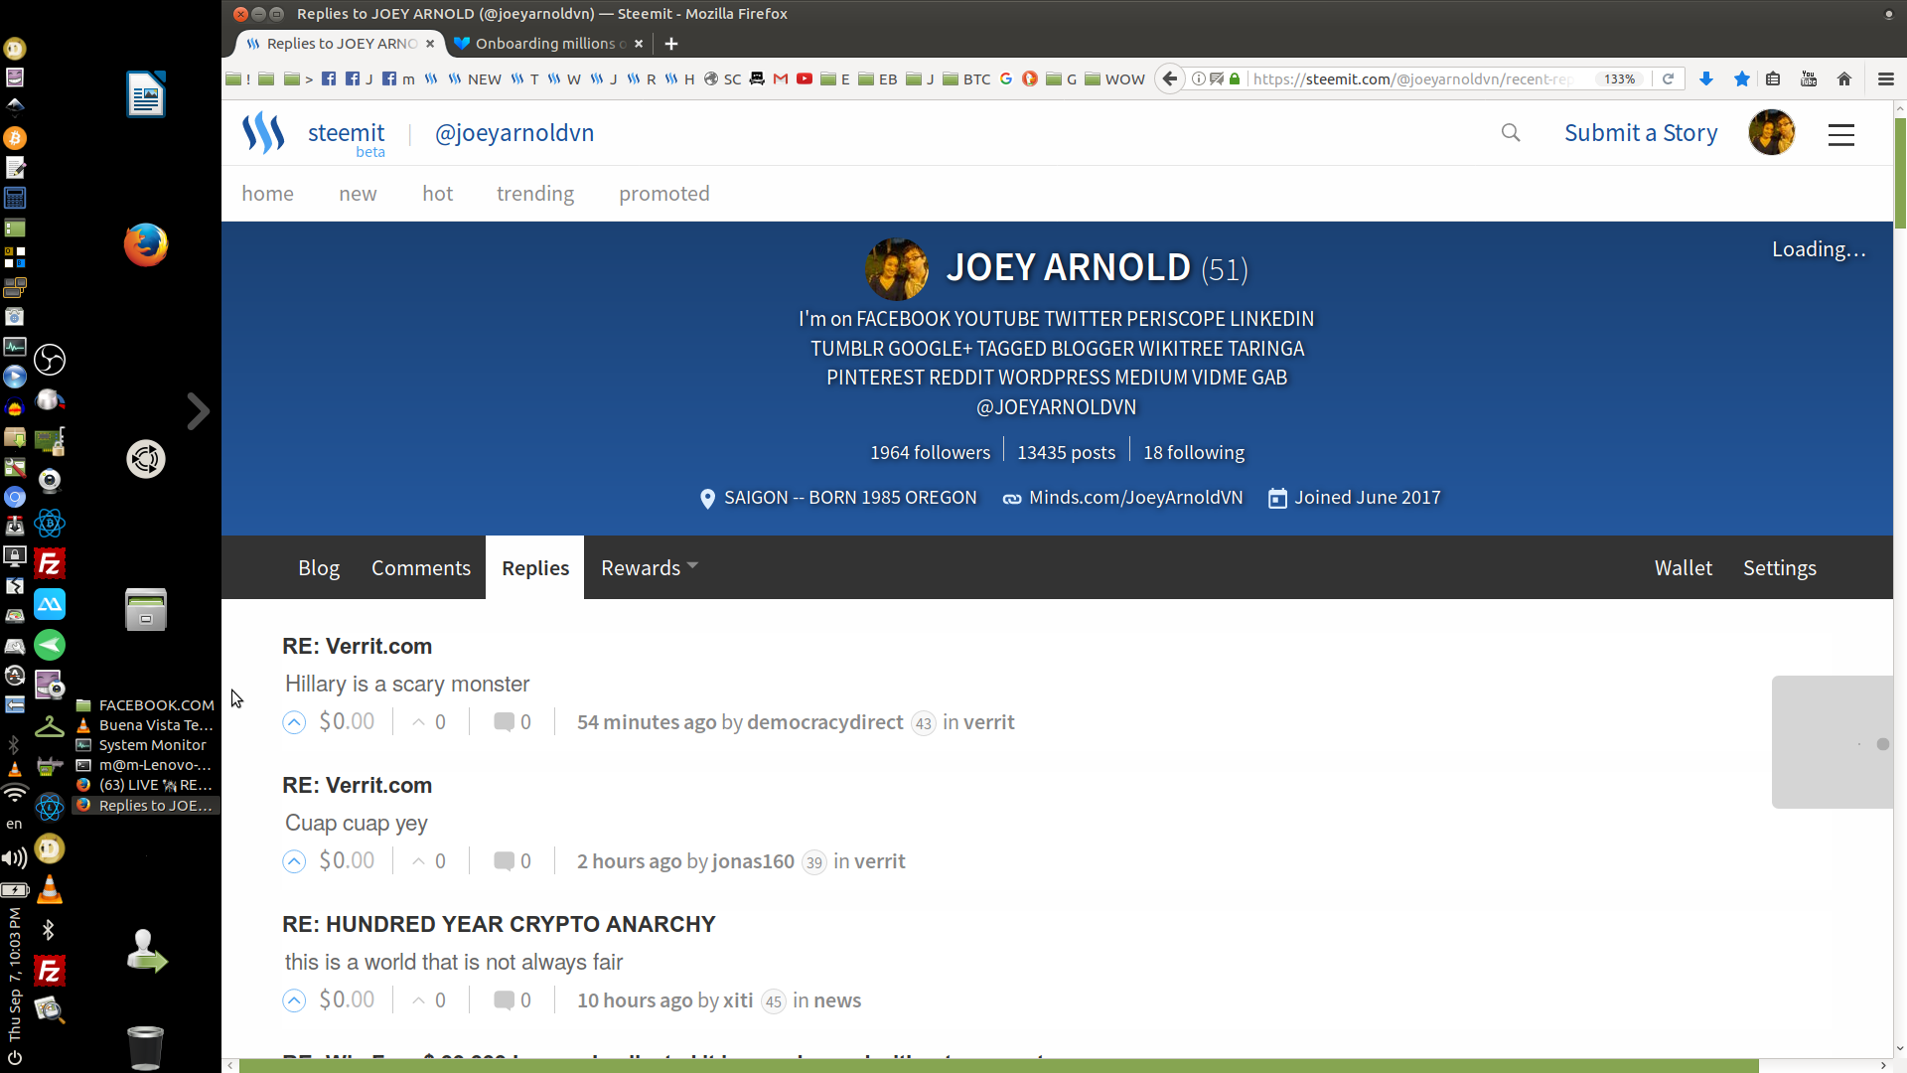Click comment icon on jonas160 reply

[504, 861]
